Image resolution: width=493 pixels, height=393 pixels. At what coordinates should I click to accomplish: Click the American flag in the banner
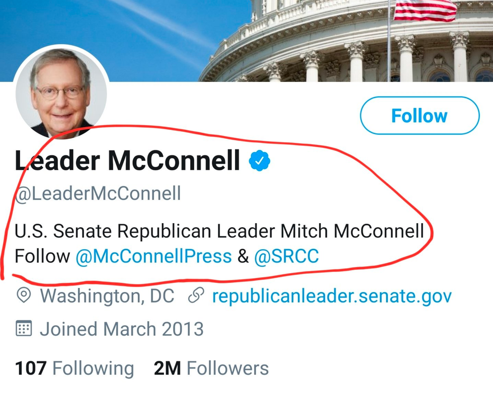pos(425,10)
